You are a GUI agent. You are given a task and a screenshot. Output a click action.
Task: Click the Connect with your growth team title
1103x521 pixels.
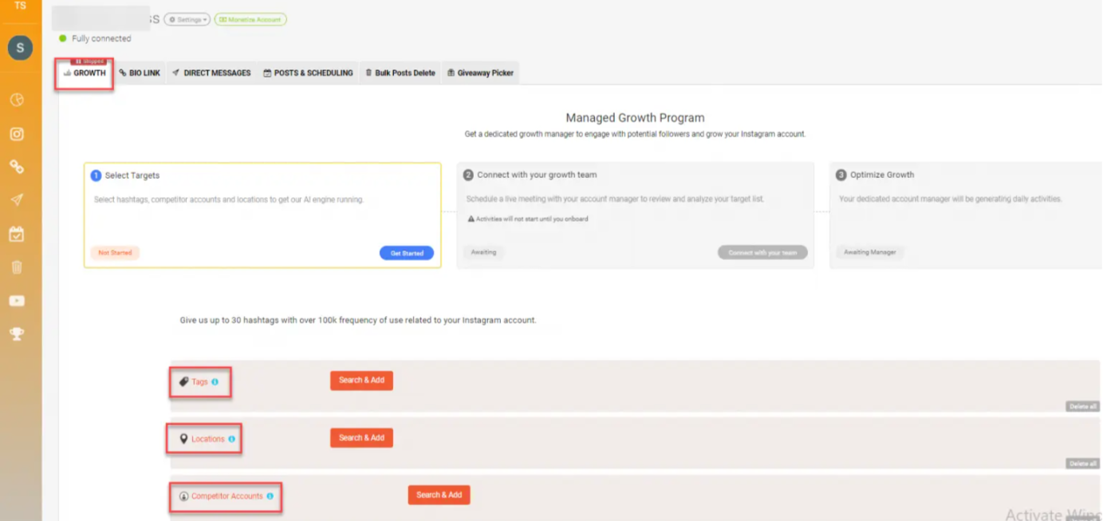coord(537,175)
